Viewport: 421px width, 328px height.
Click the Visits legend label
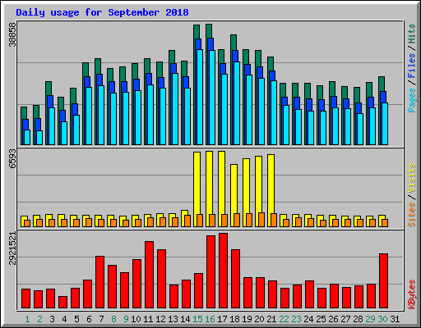pos(412,178)
